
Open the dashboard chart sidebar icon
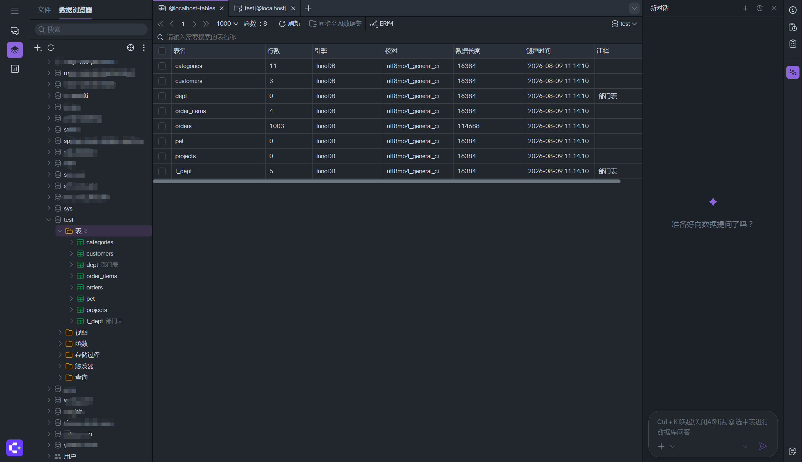point(15,69)
